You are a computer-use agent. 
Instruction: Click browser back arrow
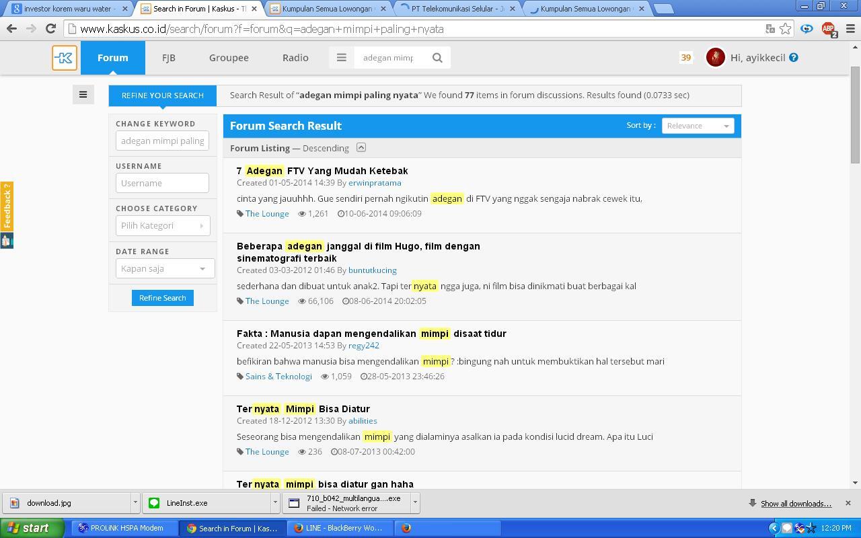pyautogui.click(x=11, y=29)
